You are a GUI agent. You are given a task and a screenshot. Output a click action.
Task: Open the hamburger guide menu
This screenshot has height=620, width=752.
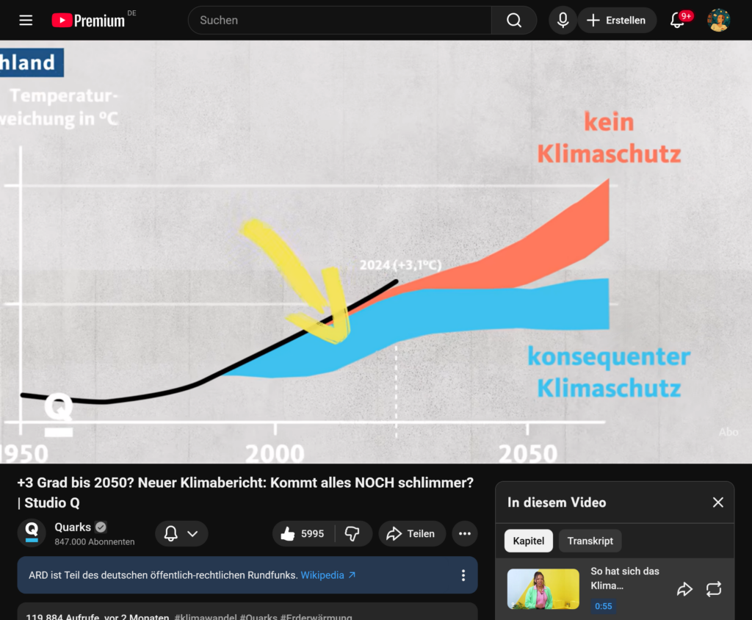(x=26, y=21)
